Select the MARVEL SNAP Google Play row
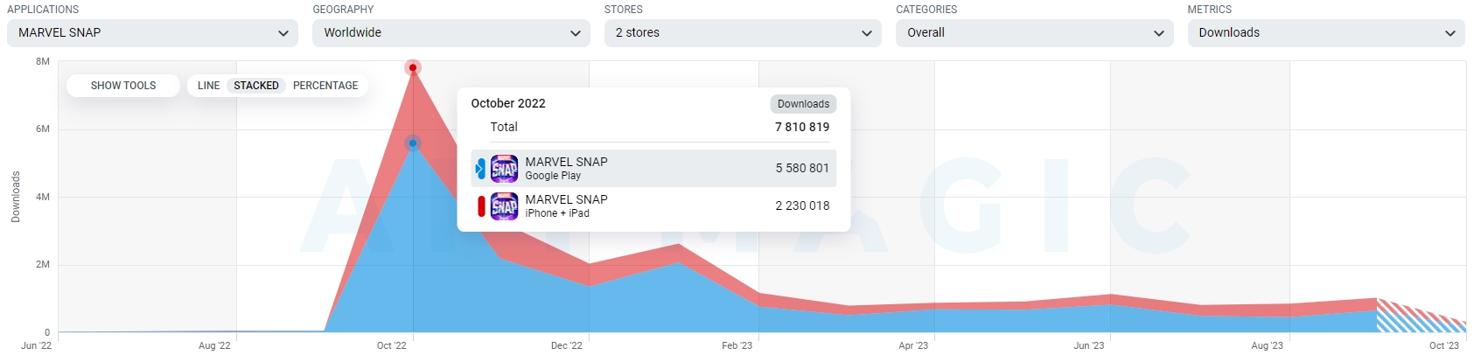The width and height of the screenshot is (1474, 355). 653,168
